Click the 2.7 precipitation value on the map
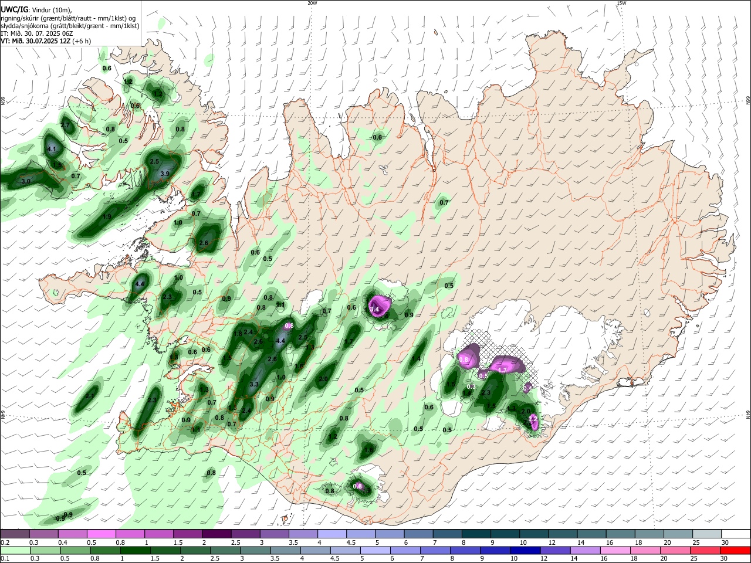 65,125
